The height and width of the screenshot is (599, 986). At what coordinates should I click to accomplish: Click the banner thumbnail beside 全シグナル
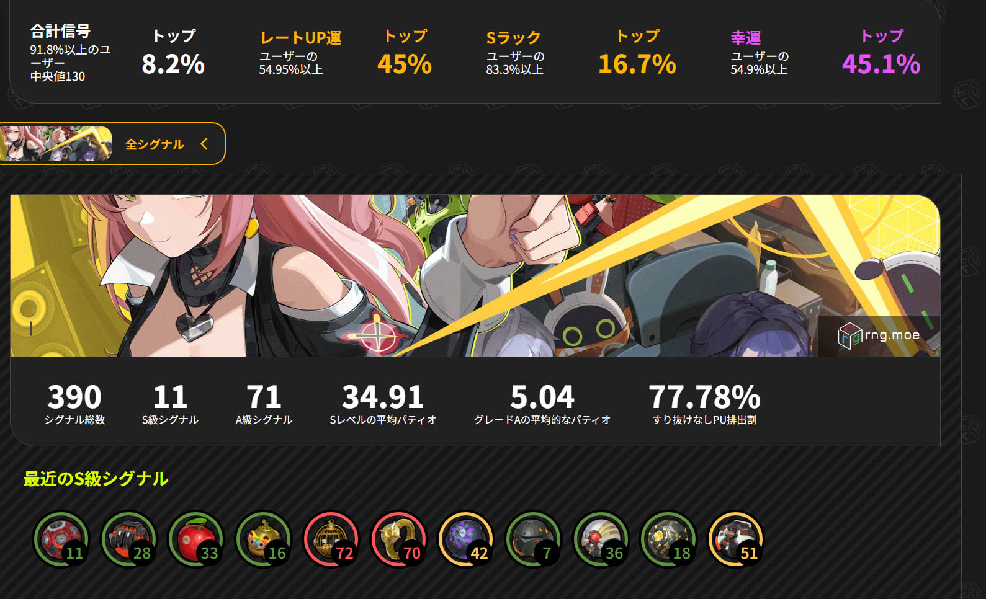point(56,144)
